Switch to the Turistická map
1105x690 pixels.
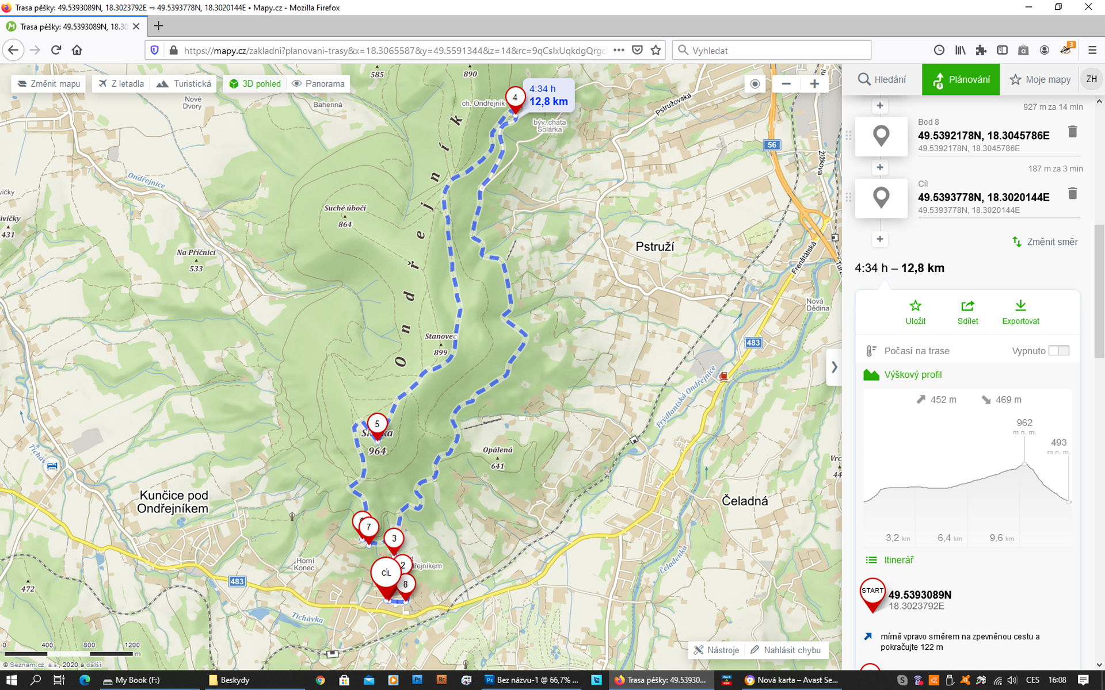point(184,83)
